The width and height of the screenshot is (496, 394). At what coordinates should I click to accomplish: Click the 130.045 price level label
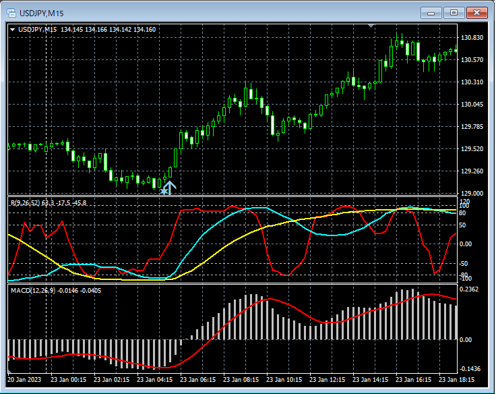tap(472, 104)
